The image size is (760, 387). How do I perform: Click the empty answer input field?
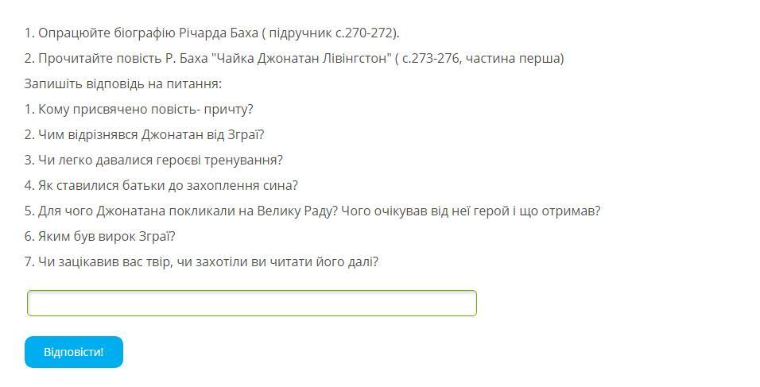(251, 304)
